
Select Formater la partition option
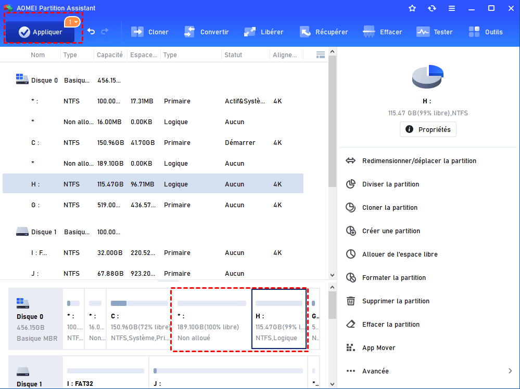coord(394,278)
